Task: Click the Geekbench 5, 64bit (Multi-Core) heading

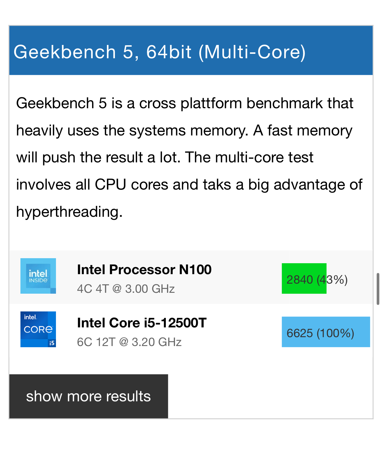Action: [x=160, y=52]
